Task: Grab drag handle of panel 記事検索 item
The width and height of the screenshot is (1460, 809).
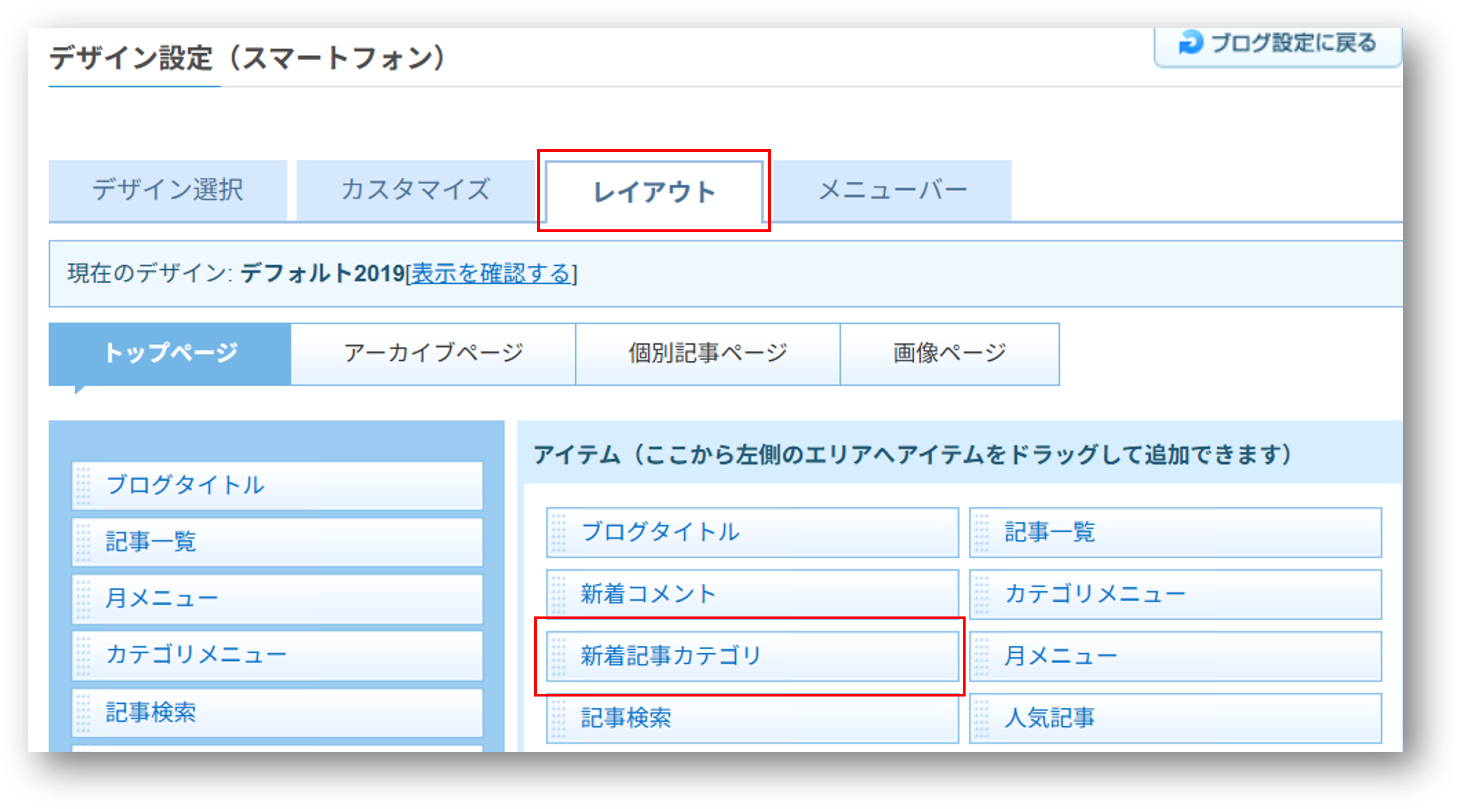Action: pyautogui.click(x=558, y=719)
